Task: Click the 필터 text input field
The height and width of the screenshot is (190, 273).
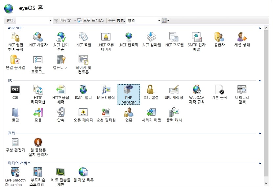Action: [32, 20]
